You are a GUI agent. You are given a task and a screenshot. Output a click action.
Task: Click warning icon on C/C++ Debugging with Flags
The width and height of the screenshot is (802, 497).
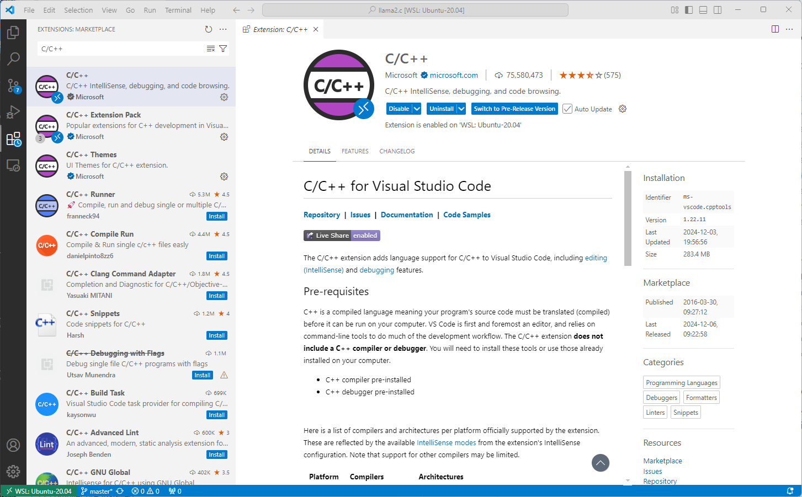224,375
